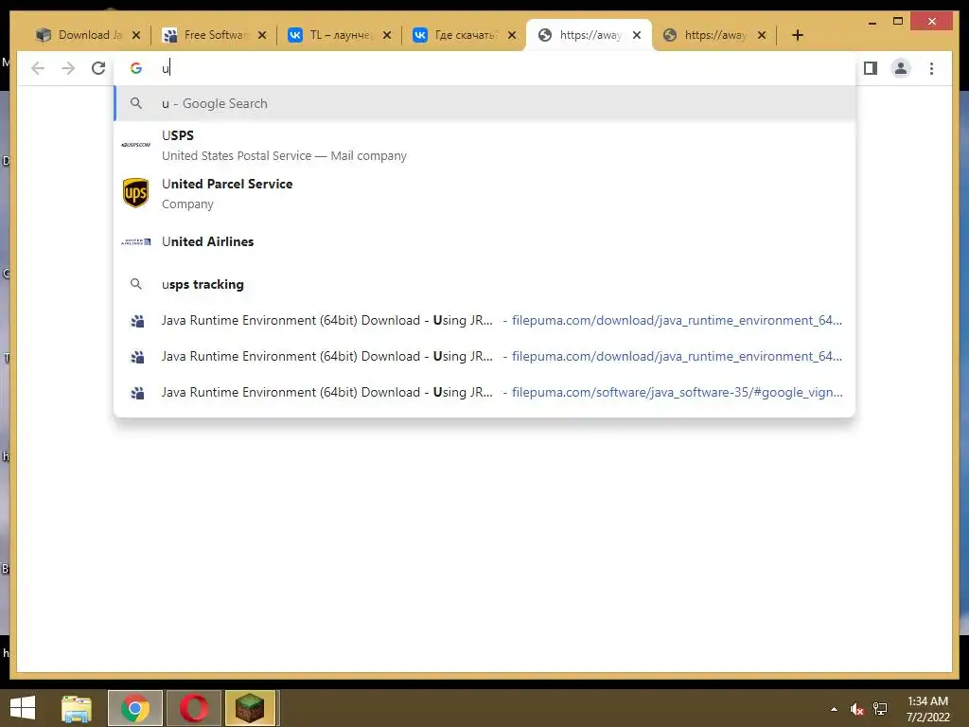Screen dimensions: 969x727
Task: Click the muted volume tray icon
Action: (x=856, y=709)
